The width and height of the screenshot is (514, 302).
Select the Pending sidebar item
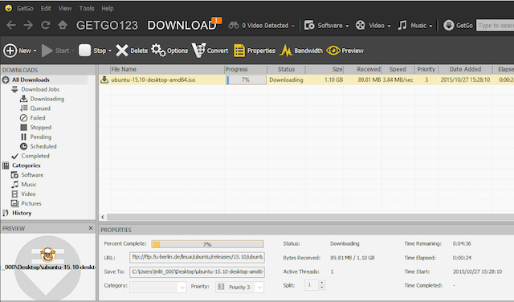tap(41, 137)
